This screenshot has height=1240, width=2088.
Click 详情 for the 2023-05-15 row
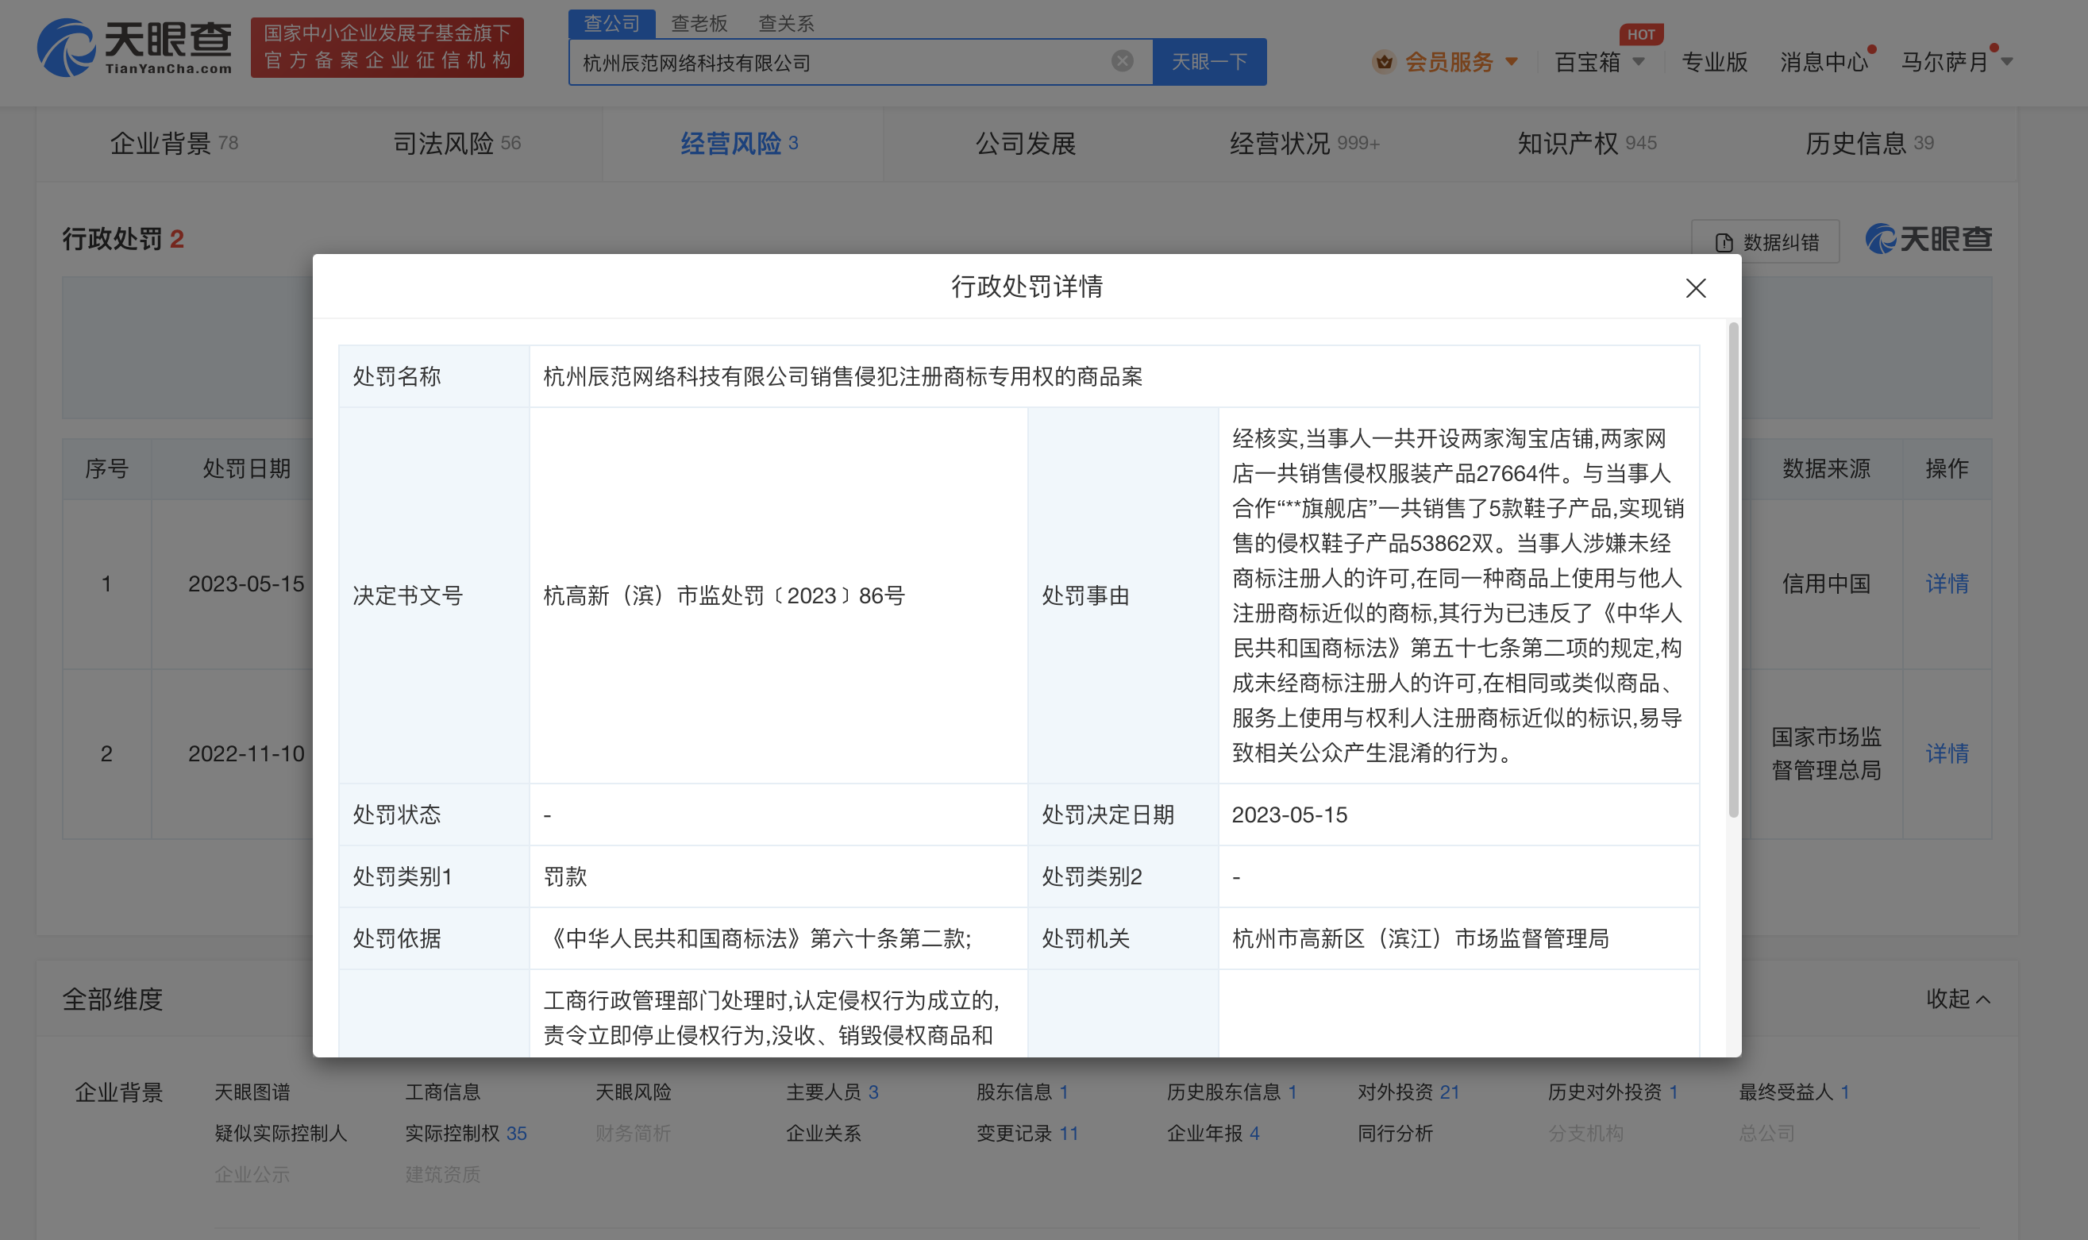(1947, 583)
